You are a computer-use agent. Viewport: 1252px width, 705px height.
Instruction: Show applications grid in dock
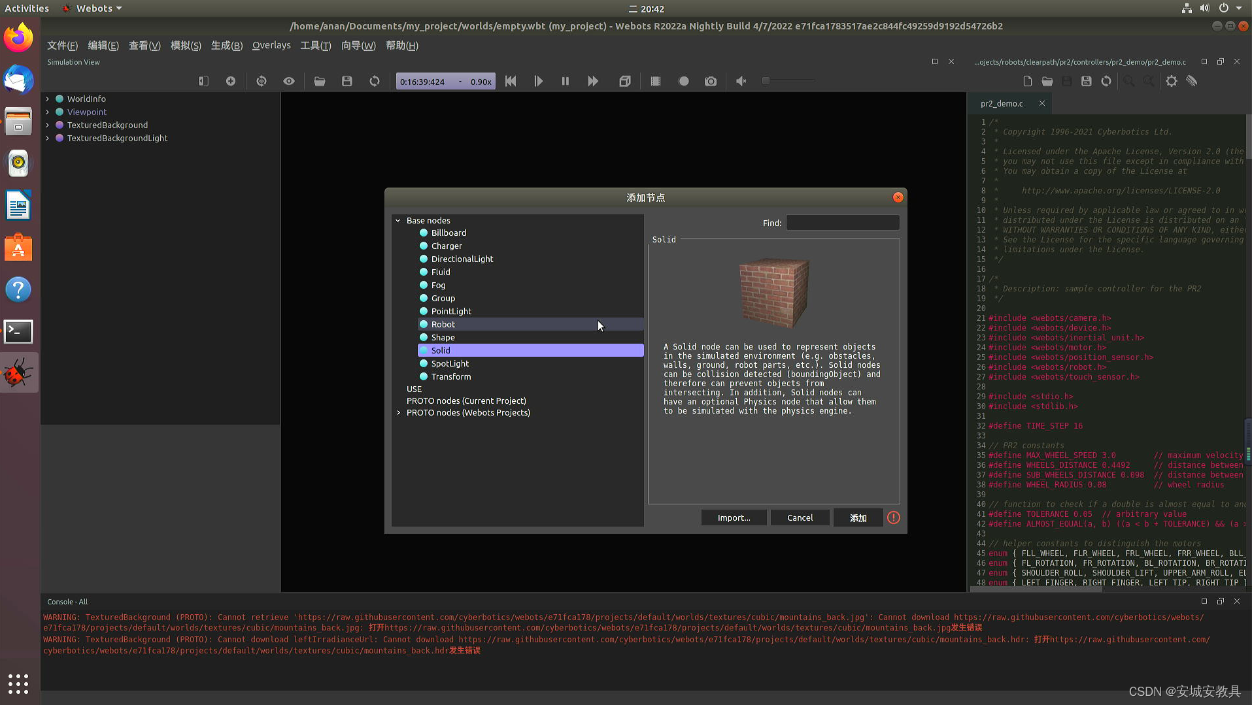[18, 684]
